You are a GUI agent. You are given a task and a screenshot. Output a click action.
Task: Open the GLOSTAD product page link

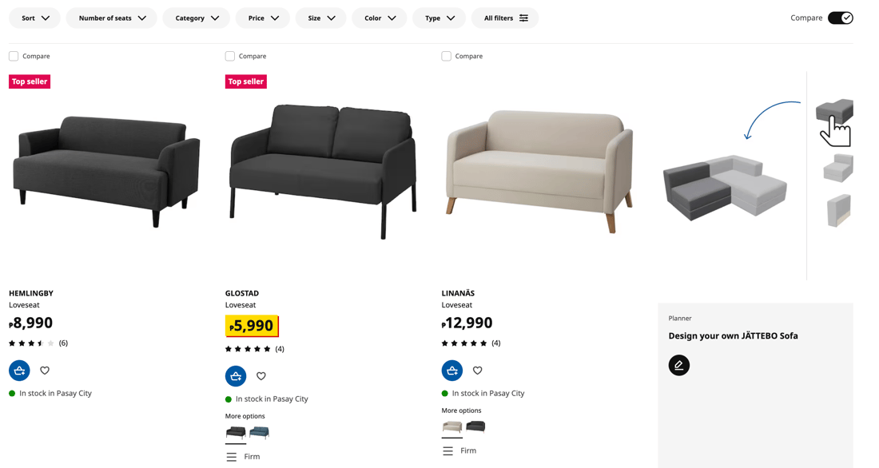point(241,293)
